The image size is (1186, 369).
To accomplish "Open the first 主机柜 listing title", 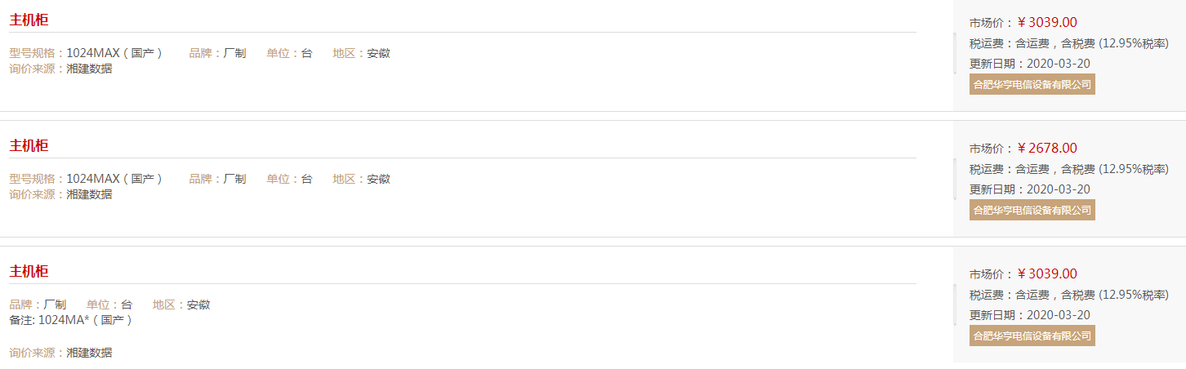I will coord(29,20).
